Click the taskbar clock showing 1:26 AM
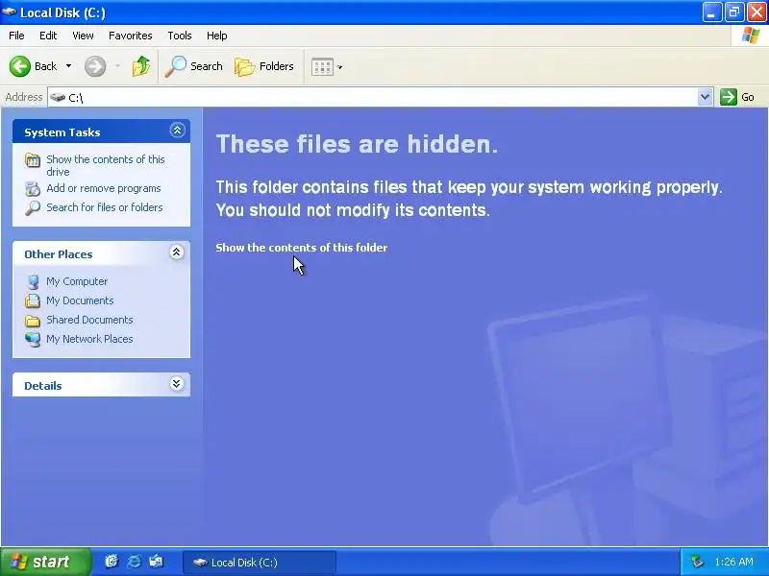Viewport: 769px width, 576px height. coord(733,562)
